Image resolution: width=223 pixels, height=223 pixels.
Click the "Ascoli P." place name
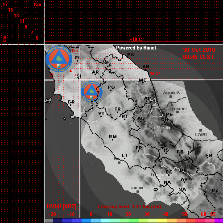[x=172, y=93]
